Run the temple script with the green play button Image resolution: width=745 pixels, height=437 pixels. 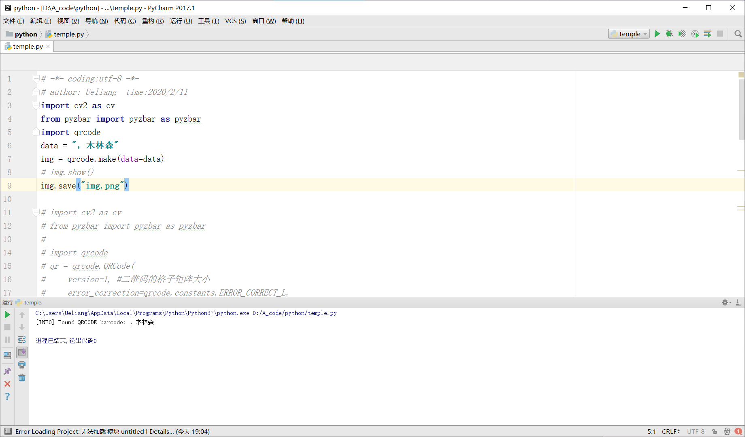[657, 34]
